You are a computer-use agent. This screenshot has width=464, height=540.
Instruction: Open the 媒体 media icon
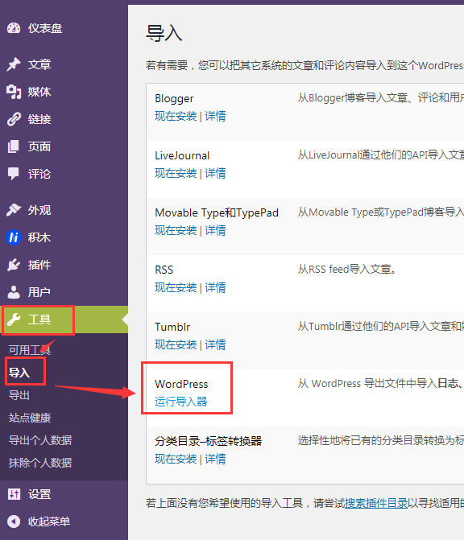(x=14, y=92)
